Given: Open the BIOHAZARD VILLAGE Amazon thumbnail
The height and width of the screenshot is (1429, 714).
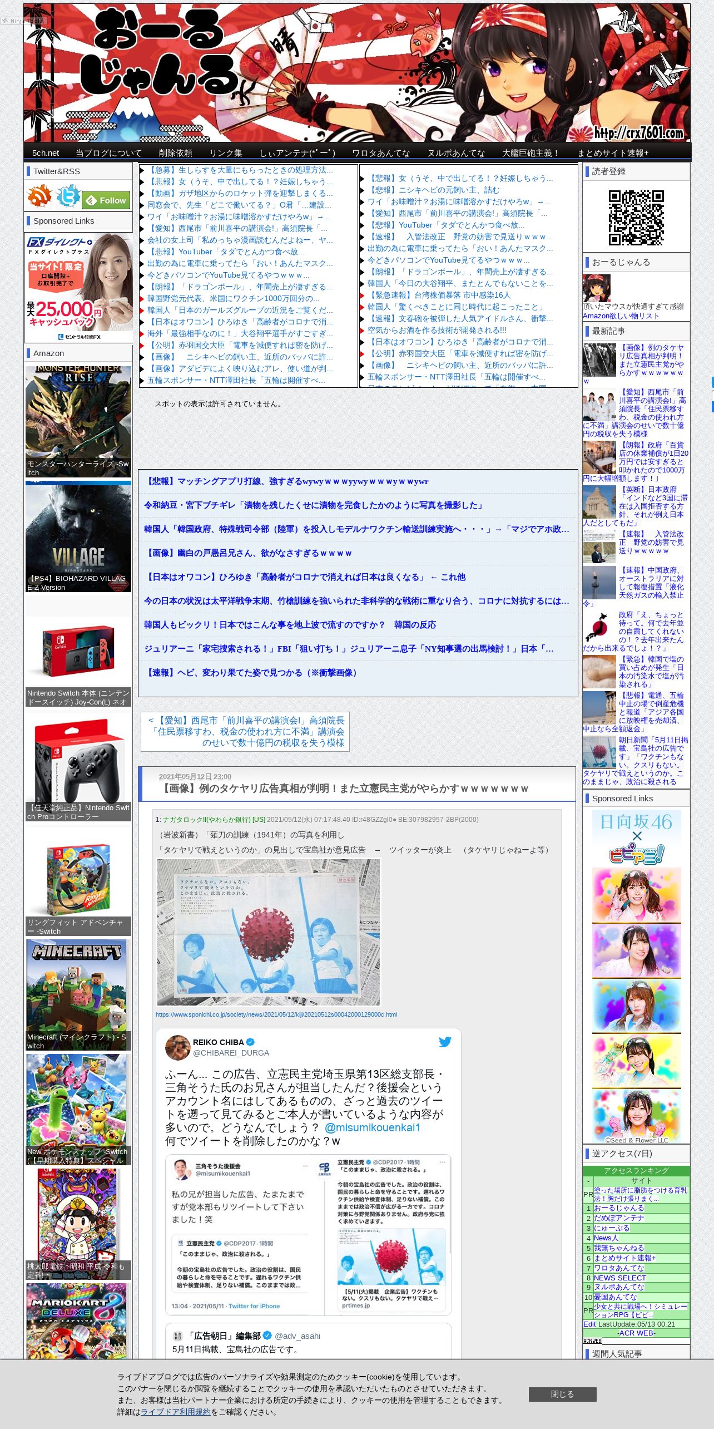Looking at the screenshot, I should (78, 536).
